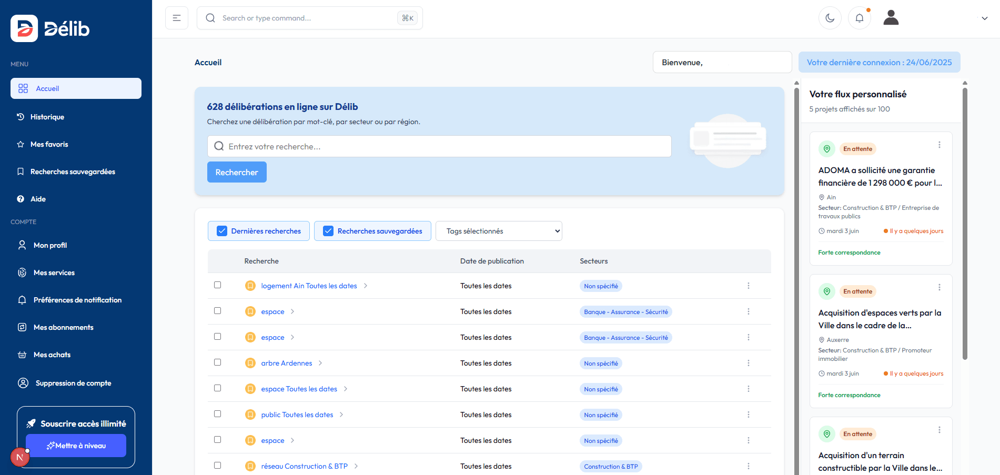Uncheck the Dernières recherches checkbox
The width and height of the screenshot is (1000, 475).
coord(222,231)
